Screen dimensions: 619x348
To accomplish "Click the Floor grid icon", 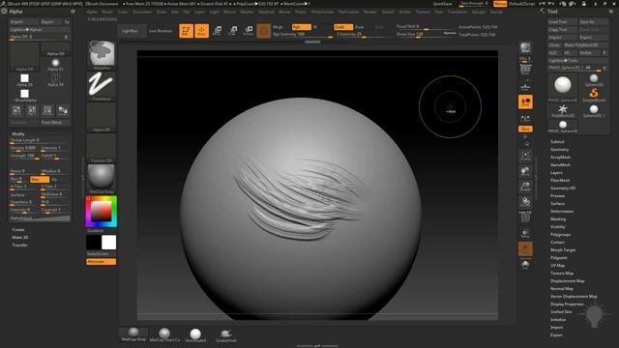I will click(x=525, y=86).
